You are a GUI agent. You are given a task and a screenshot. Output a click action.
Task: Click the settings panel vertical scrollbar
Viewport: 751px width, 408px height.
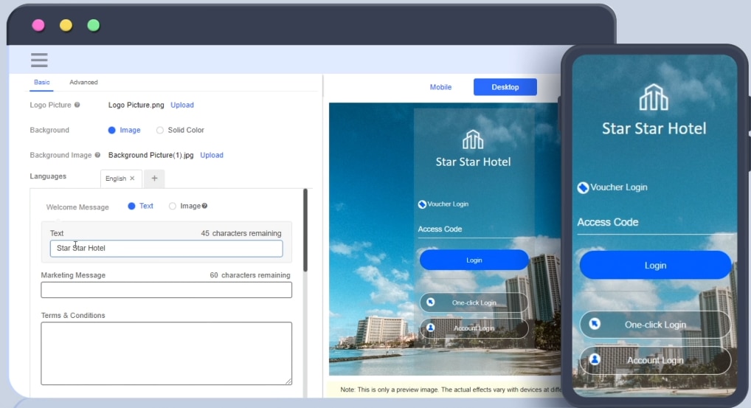pyautogui.click(x=305, y=230)
